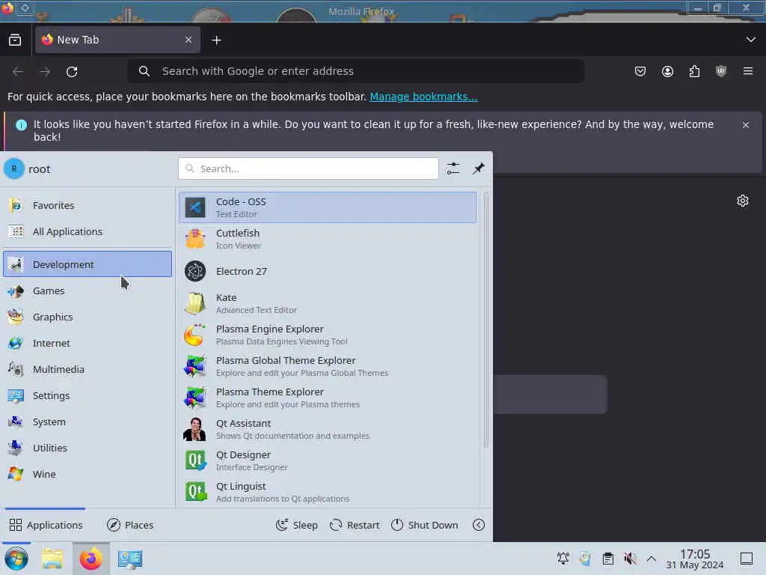Open the Graphics category

[x=88, y=317]
